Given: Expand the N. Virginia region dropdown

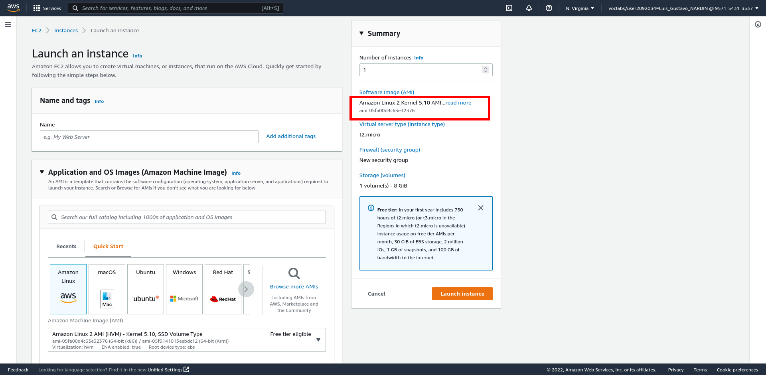Looking at the screenshot, I should pyautogui.click(x=580, y=8).
